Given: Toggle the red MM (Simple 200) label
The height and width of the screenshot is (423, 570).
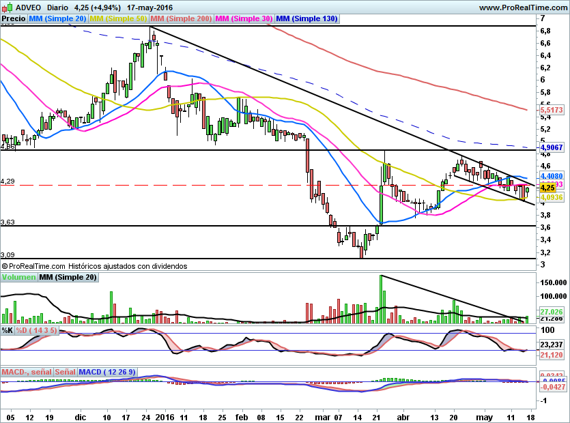Looking at the screenshot, I should coord(181,19).
